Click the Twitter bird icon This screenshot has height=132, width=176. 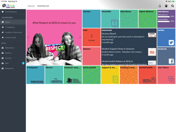coord(171,42)
